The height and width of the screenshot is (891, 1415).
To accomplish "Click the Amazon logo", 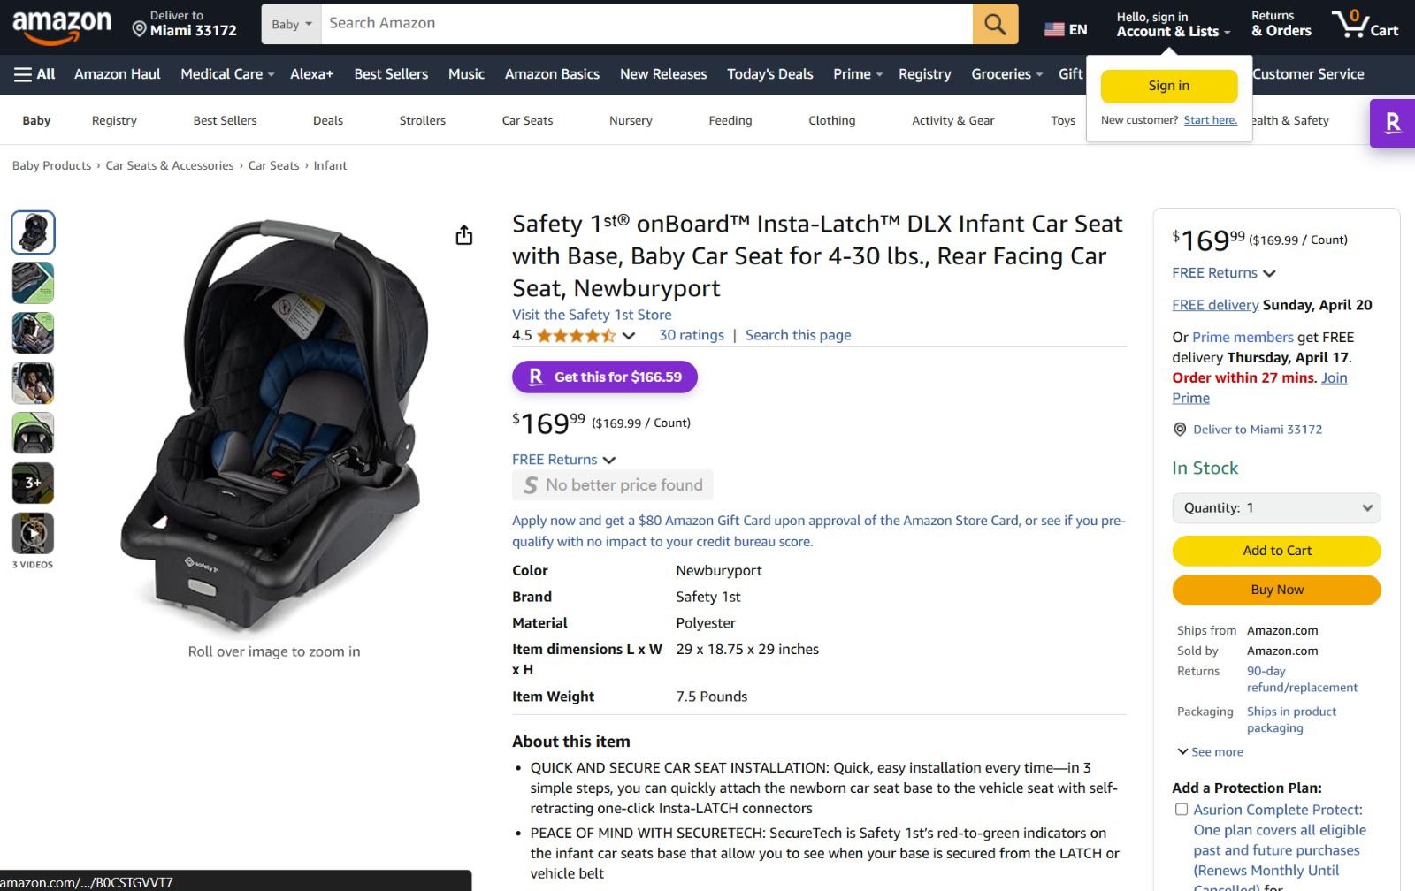I will click(x=62, y=24).
